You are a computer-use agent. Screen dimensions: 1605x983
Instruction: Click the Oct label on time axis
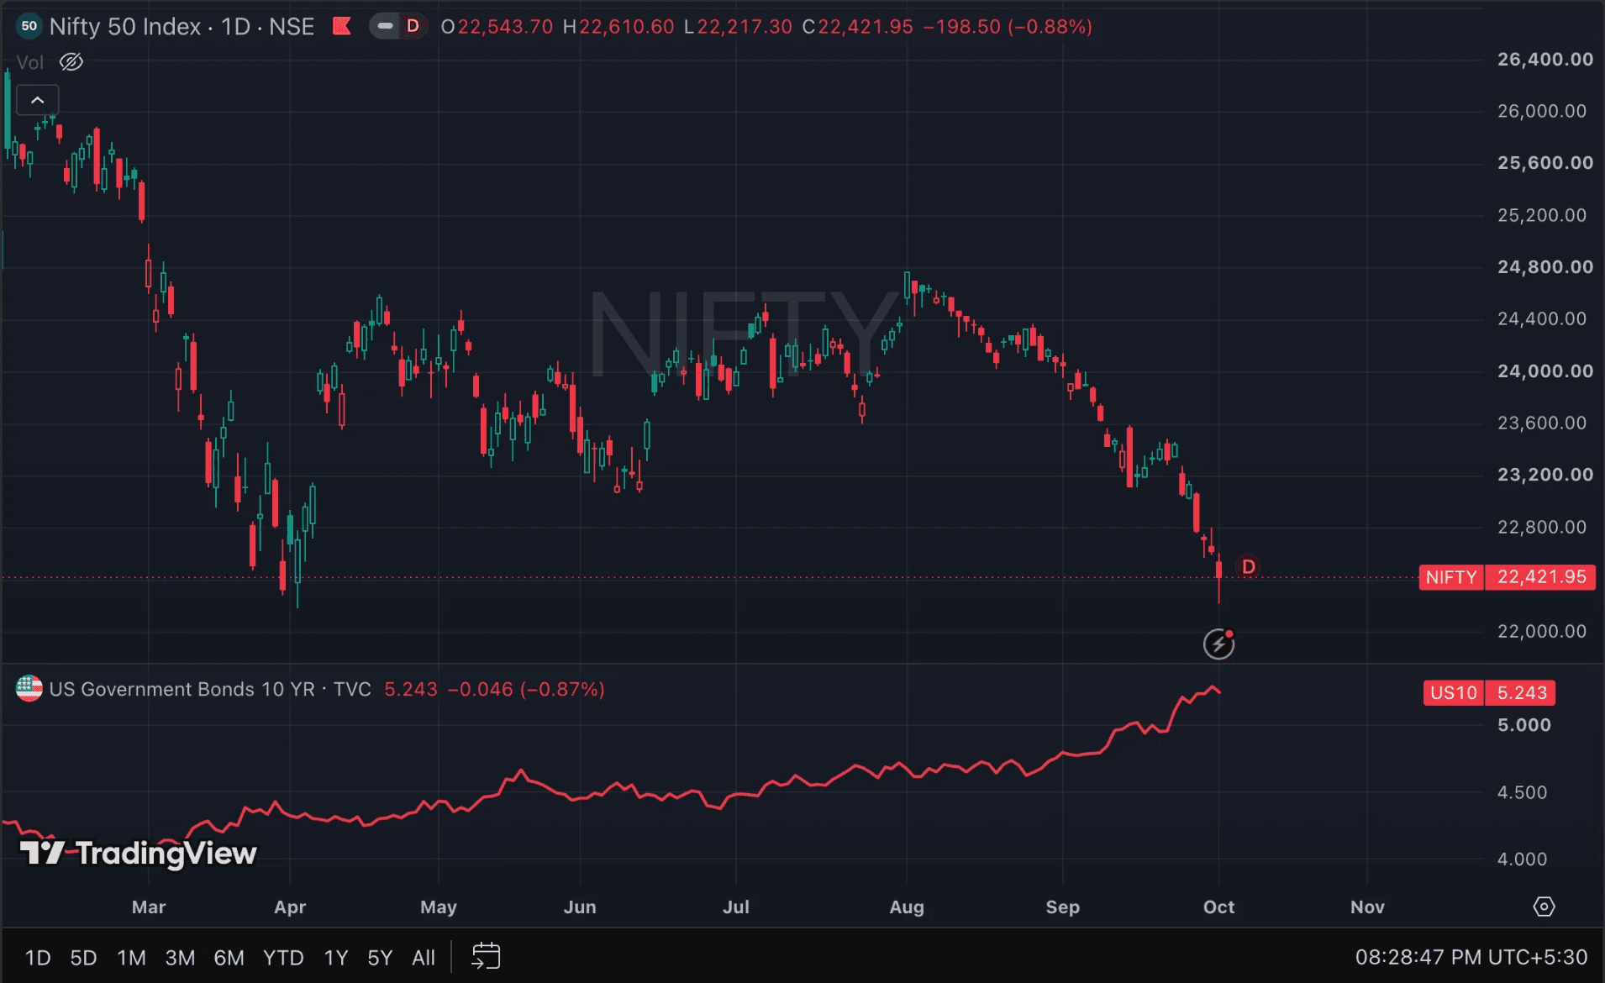click(1218, 907)
